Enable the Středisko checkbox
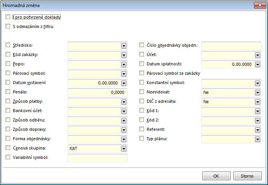The width and height of the screenshot is (268, 185). click(x=8, y=46)
